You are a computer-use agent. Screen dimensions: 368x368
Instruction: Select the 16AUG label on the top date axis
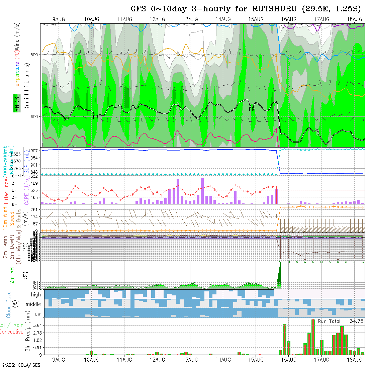(x=289, y=19)
